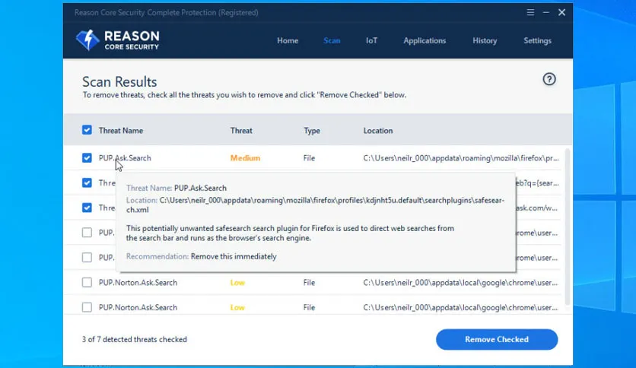Check the fifth threat row checkbox above PUP.Norton rows
636x368 pixels.
pos(87,257)
